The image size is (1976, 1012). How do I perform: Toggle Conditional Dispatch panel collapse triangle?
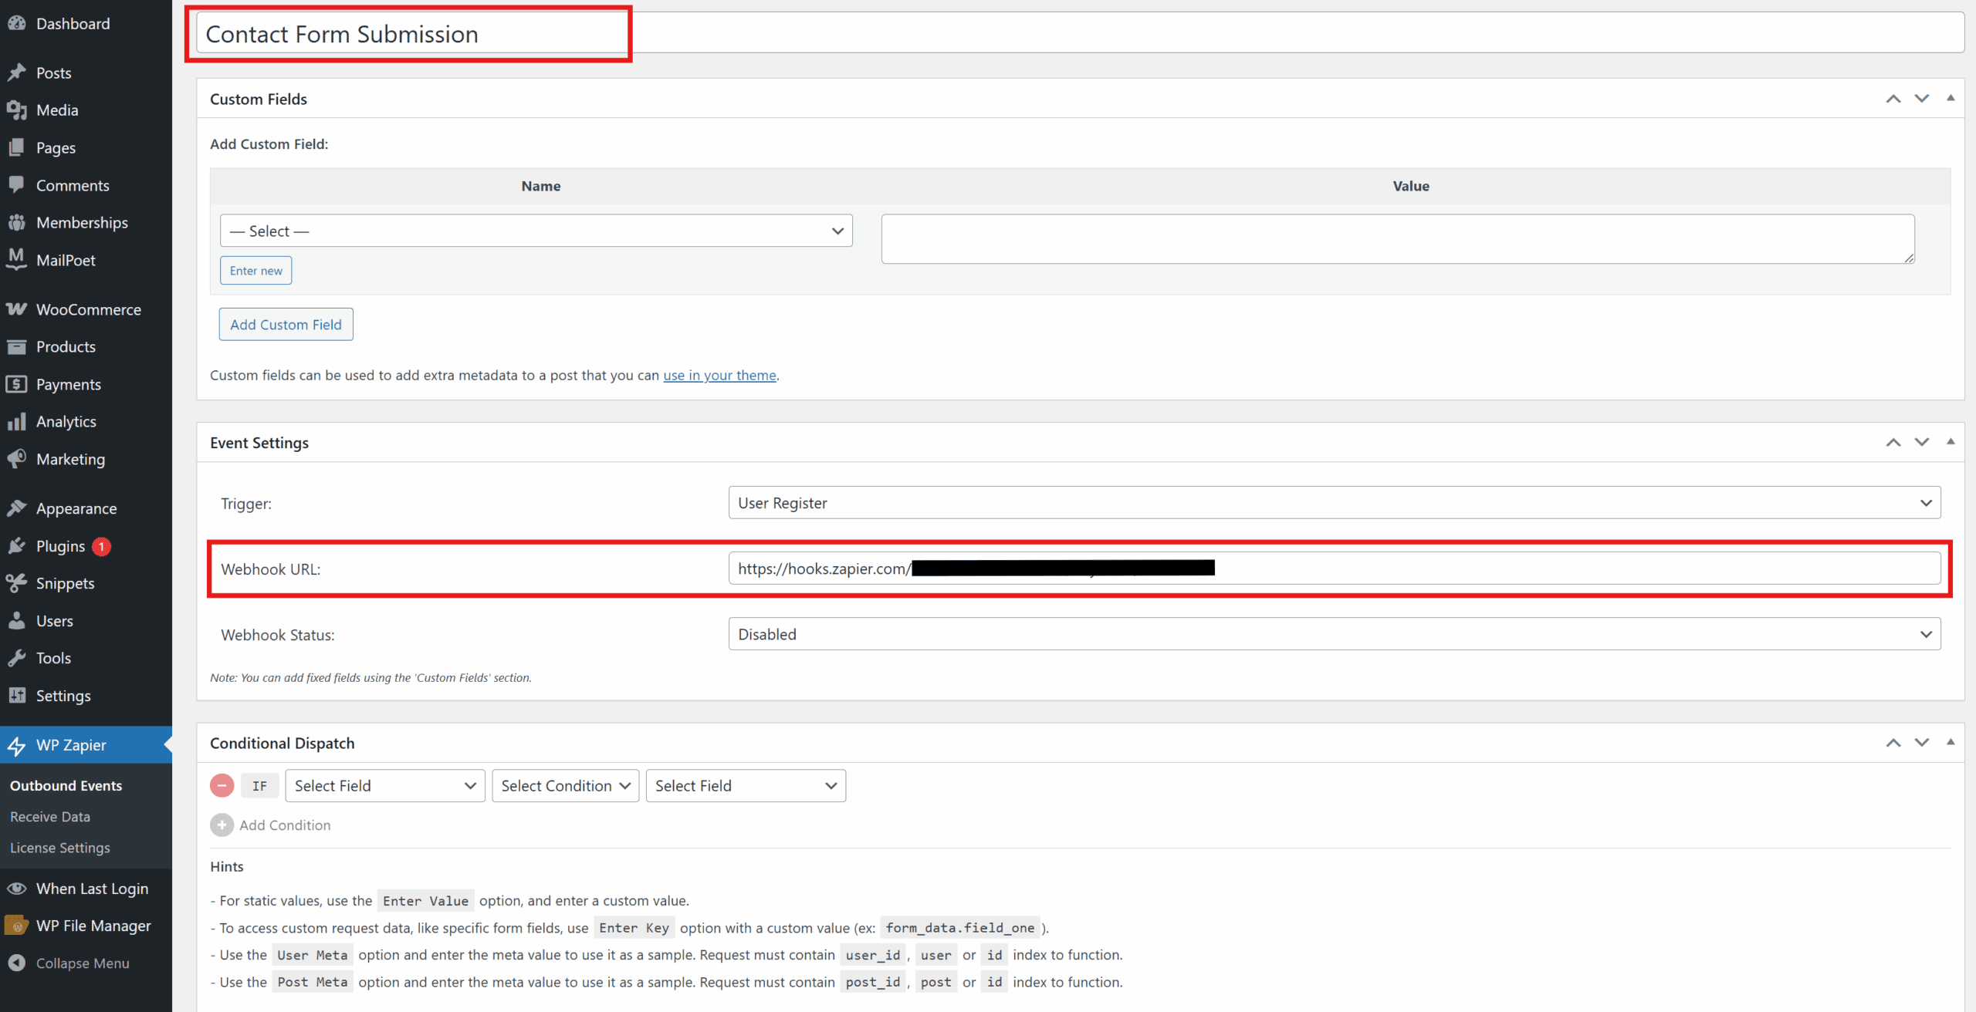[1951, 742]
